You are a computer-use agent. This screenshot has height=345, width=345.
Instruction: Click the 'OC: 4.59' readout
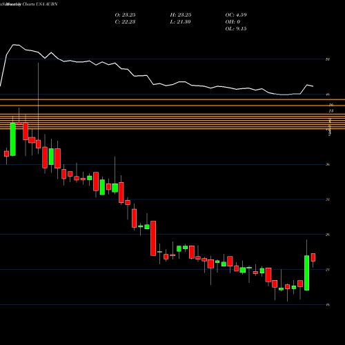tap(236, 15)
